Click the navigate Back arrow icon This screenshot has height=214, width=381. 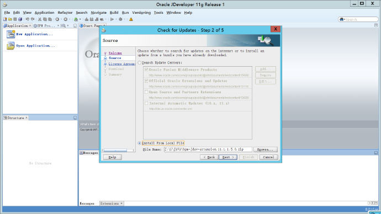[57, 19]
